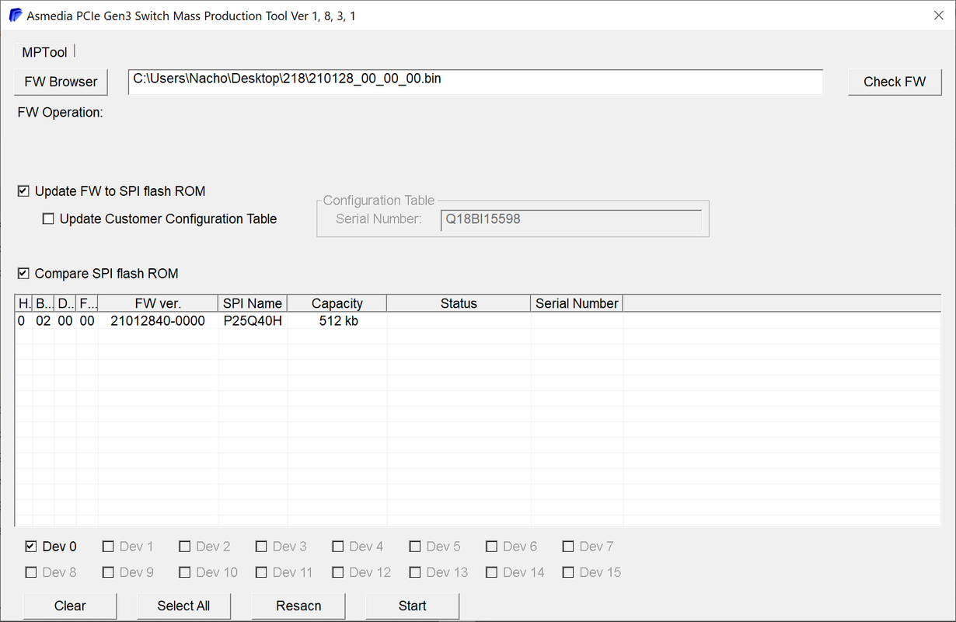
Task: Toggle the Dev 14 checkbox
Action: pyautogui.click(x=491, y=572)
